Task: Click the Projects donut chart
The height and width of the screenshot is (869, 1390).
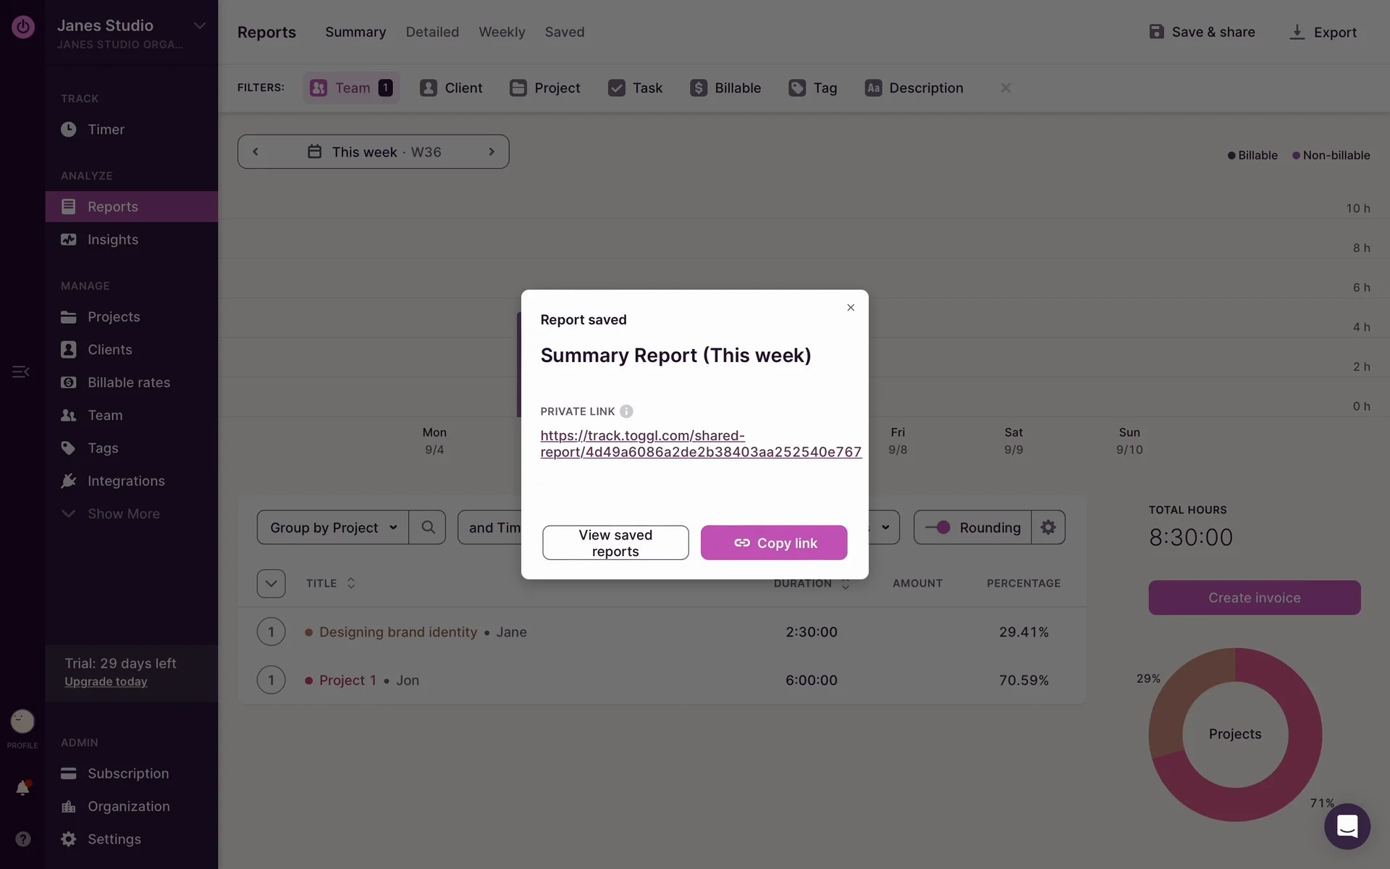Action: click(1235, 734)
